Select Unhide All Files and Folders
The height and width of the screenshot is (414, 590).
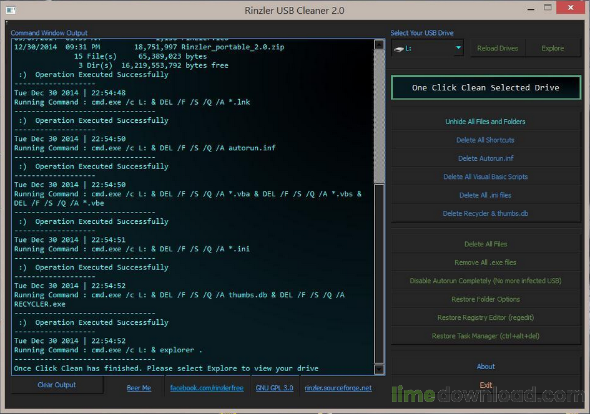tap(485, 122)
